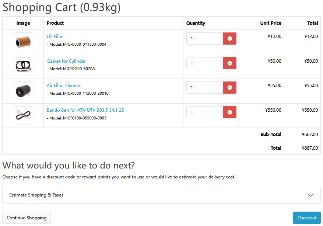Remove Gasket for Cylinder from cart
Viewport: 323px width, 226px height.
coord(229,63)
